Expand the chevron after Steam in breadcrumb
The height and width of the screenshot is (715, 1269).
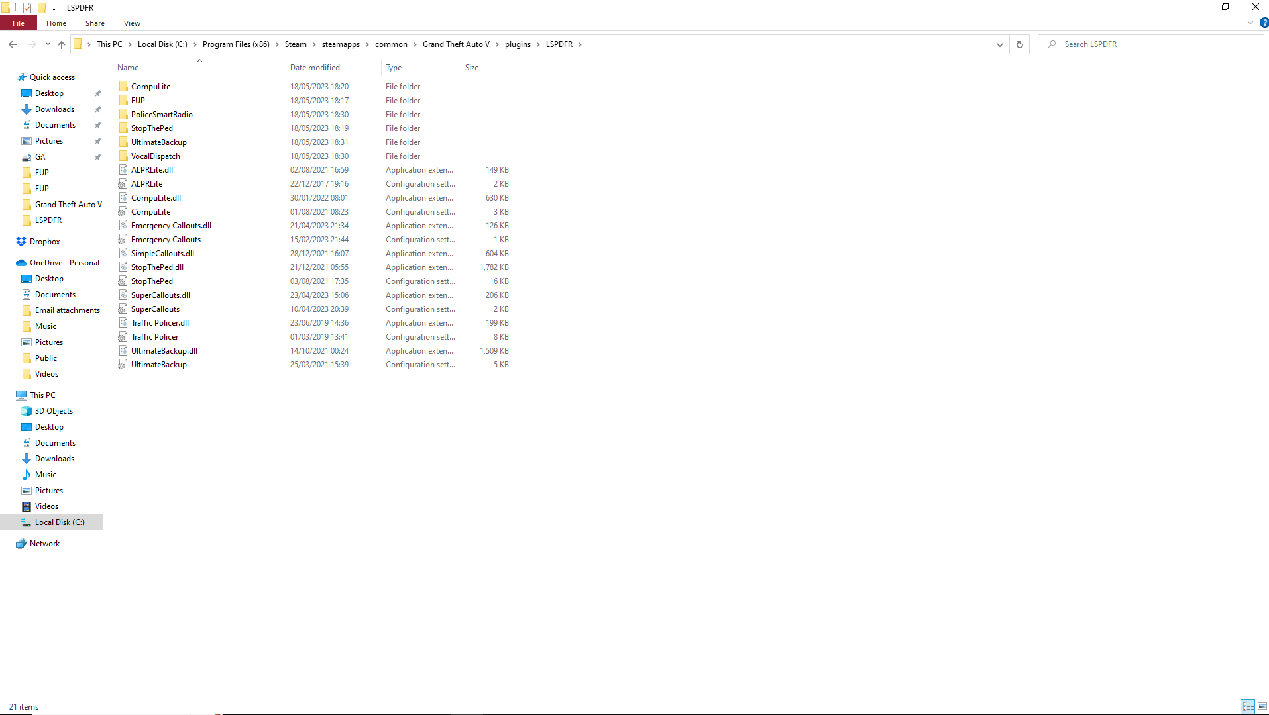314,44
